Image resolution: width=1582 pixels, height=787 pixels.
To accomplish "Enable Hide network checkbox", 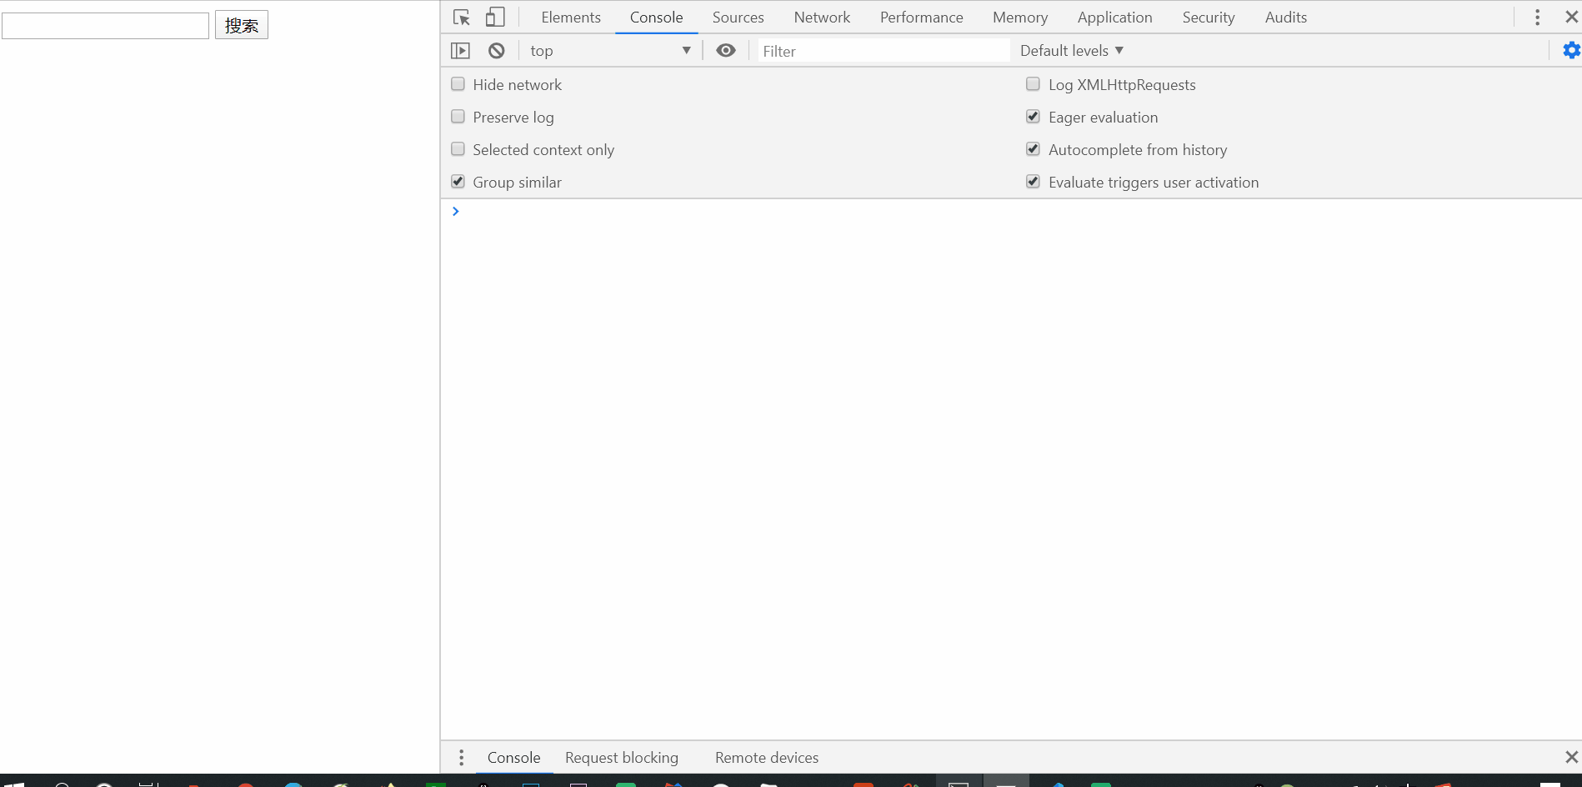I will (x=458, y=84).
